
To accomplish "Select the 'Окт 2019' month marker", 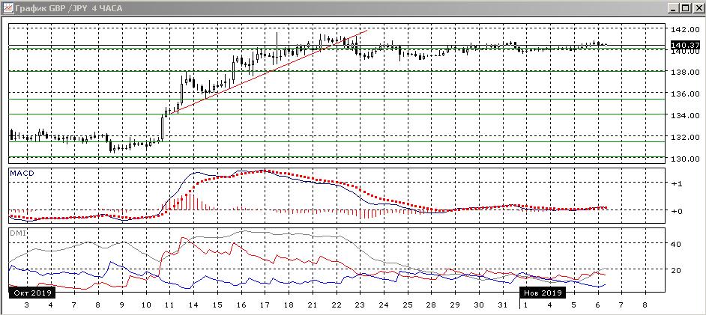I will click(31, 293).
